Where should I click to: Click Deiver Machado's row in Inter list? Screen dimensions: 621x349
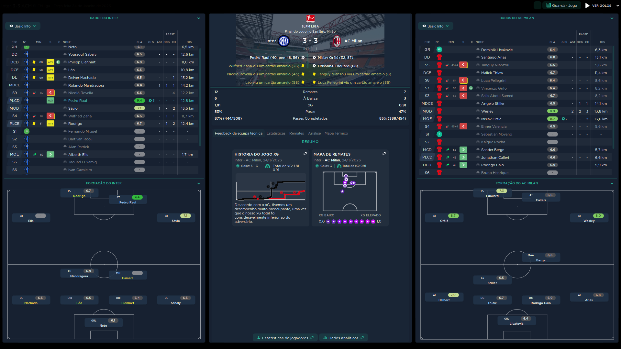(x=103, y=78)
